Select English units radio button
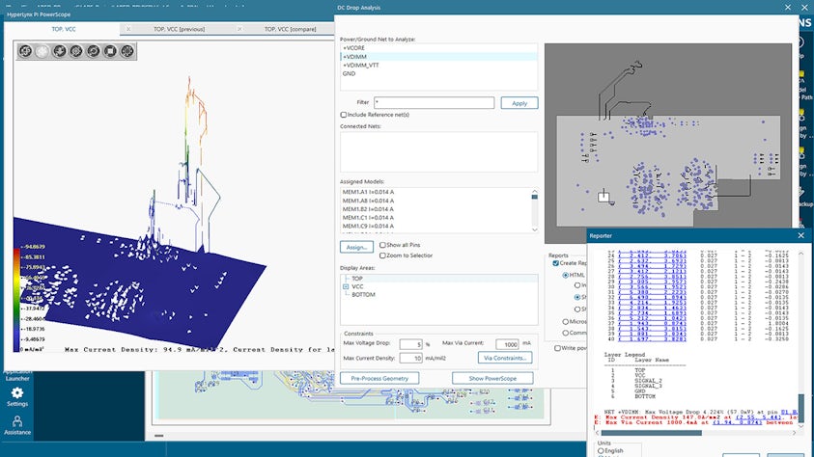 [601, 451]
